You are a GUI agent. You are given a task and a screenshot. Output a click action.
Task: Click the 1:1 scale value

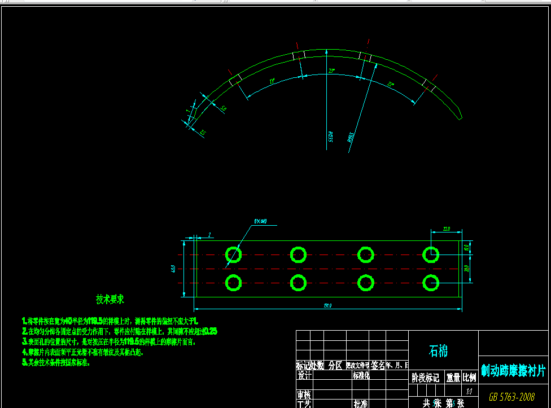pos(470,391)
